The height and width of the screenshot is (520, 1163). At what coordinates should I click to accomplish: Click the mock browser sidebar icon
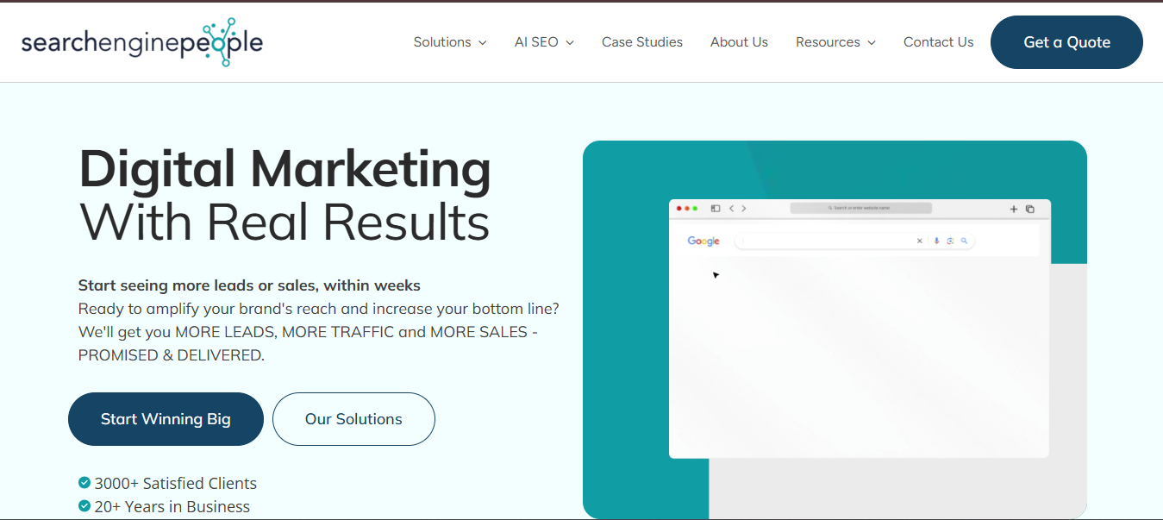point(716,209)
